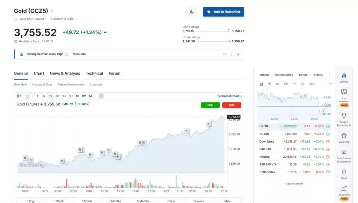The width and height of the screenshot is (358, 203).
Task: Click the create alert icon beside Add to Watchlist
Action: (192, 12)
